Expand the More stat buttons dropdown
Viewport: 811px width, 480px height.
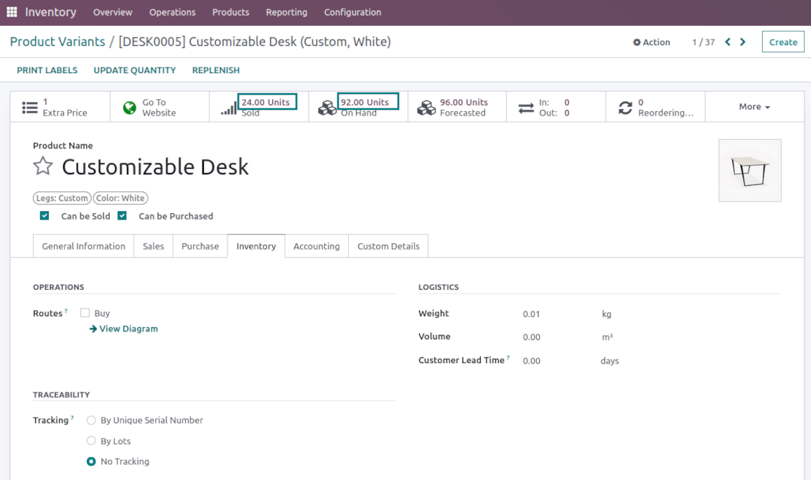tap(754, 107)
